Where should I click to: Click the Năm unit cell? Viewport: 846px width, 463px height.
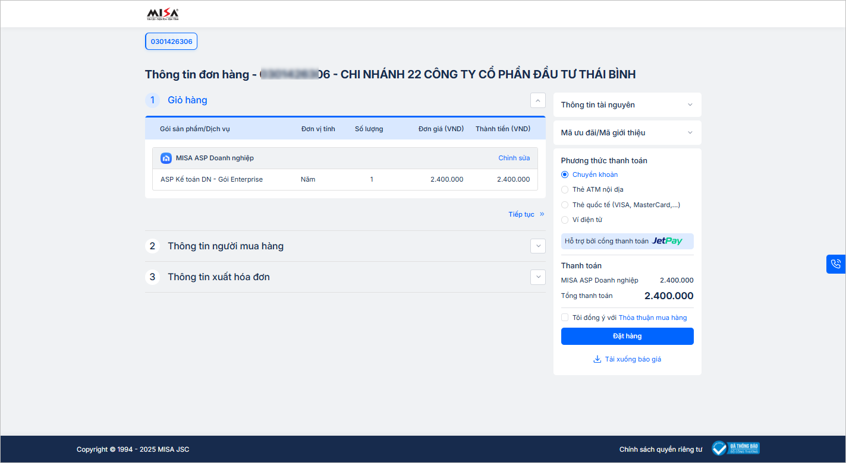308,179
